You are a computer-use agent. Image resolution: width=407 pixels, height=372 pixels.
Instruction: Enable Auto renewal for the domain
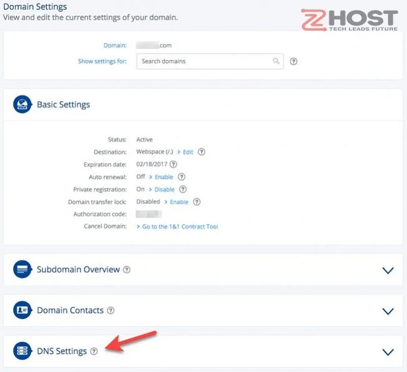coord(163,177)
